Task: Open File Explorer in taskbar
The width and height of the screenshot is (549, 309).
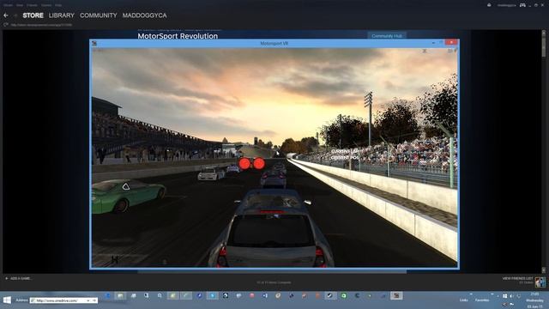Action: point(120,295)
